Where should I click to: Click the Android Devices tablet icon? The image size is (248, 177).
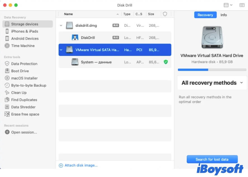click(x=7, y=38)
